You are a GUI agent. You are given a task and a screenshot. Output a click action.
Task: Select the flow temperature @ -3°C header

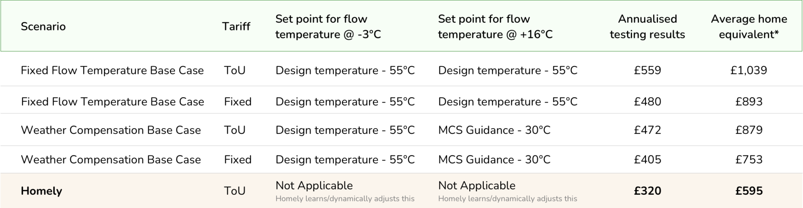(328, 27)
